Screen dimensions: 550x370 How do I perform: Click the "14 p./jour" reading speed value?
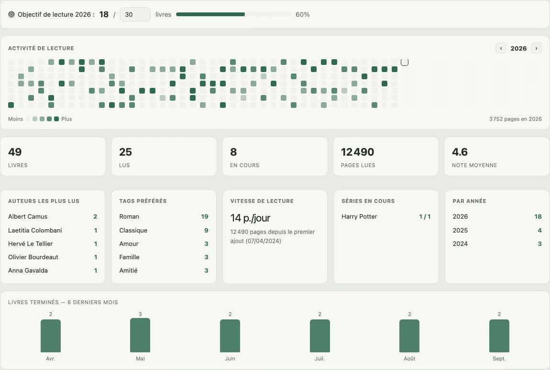(250, 218)
